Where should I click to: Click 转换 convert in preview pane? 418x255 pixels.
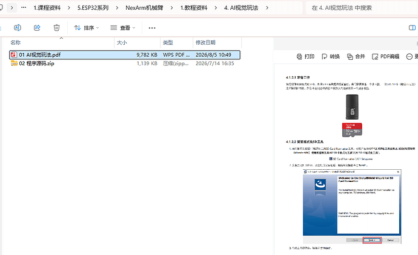click(x=331, y=56)
